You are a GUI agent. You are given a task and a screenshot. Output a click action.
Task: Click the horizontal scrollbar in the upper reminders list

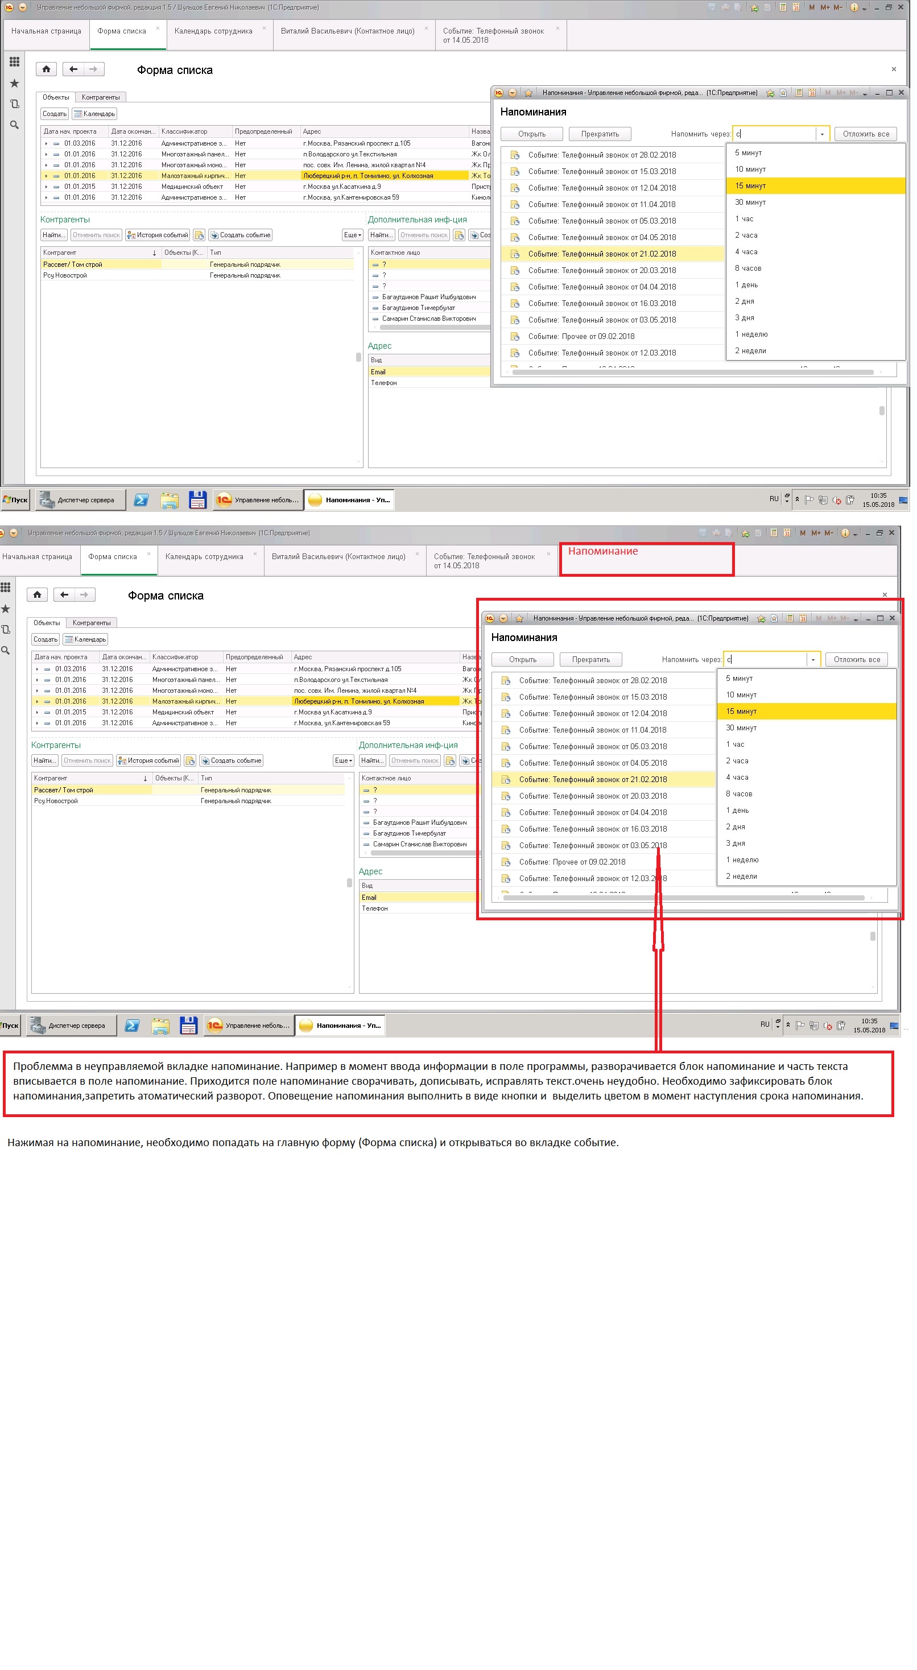click(692, 372)
